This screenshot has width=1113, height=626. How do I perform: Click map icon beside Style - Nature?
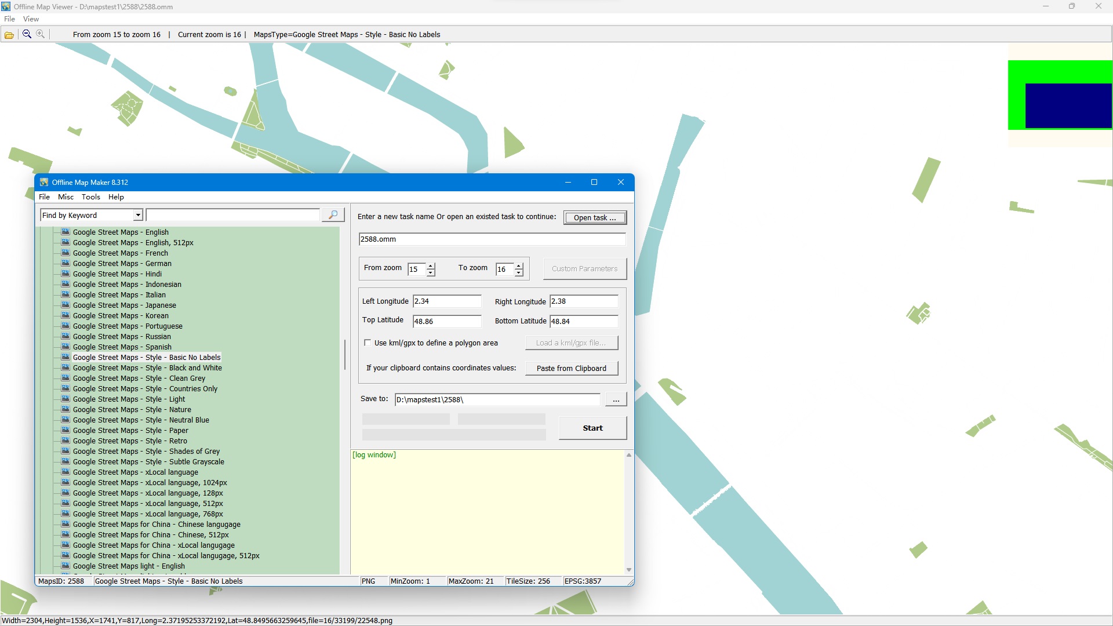point(66,409)
